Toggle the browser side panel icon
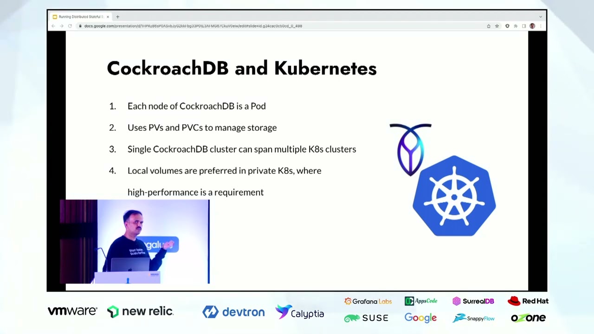The height and width of the screenshot is (334, 594). coord(524,26)
